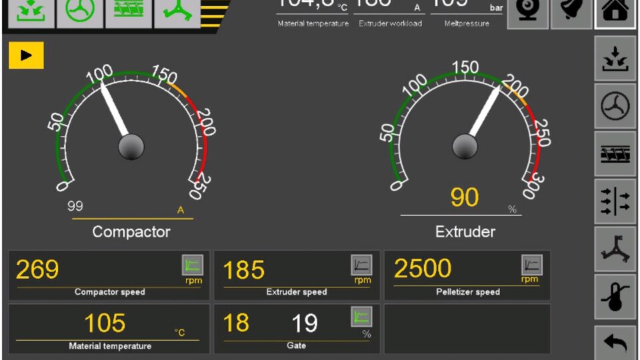Viewport: 640px width, 360px height.
Task: Enable the Gate trend chart icon
Action: coord(361,317)
